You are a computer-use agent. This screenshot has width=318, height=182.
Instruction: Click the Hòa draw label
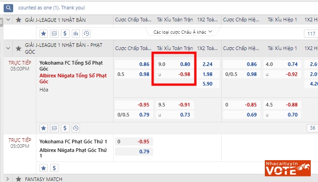point(44,90)
